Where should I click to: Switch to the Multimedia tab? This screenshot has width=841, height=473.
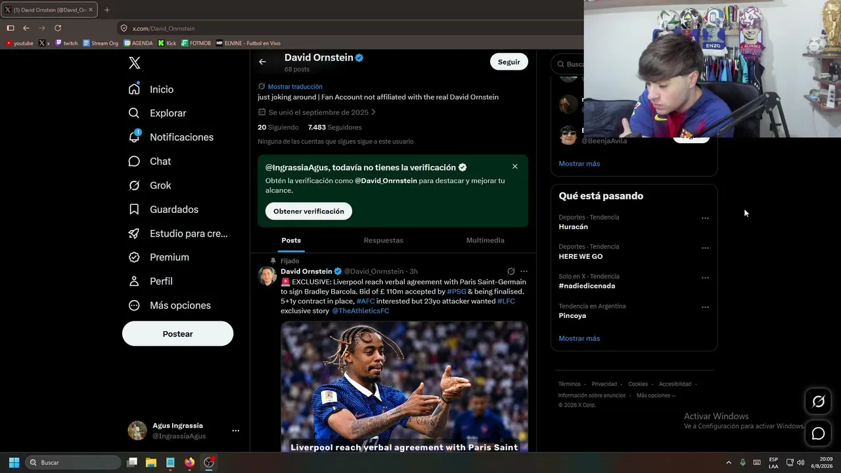coord(486,240)
